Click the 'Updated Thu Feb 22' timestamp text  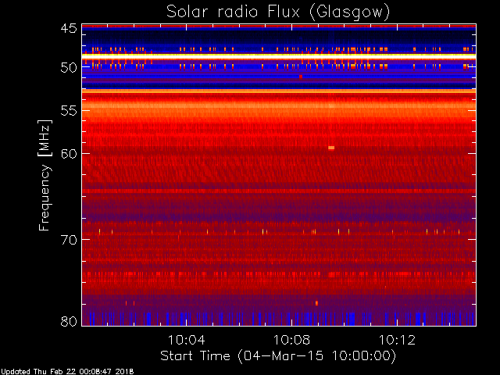(67, 372)
